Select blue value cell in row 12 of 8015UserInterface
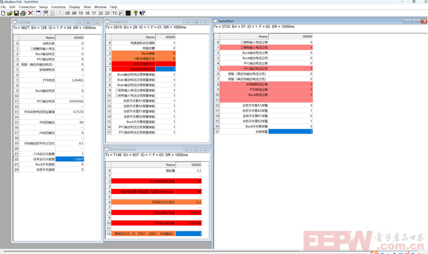The width and height of the screenshot is (428, 254). tap(189, 234)
